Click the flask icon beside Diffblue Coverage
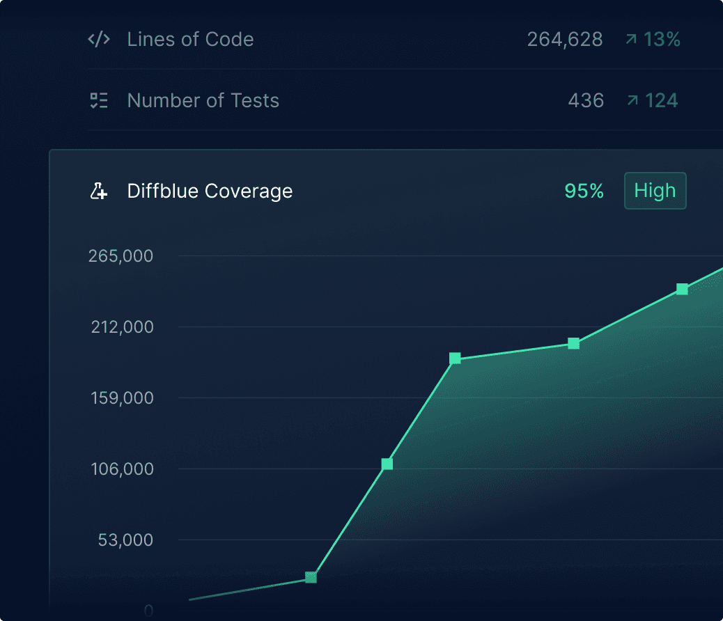 (100, 191)
